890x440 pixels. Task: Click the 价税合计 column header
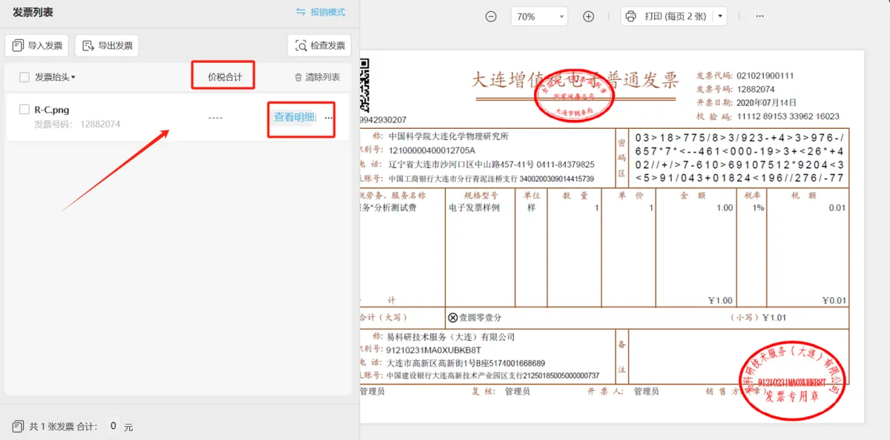(225, 77)
